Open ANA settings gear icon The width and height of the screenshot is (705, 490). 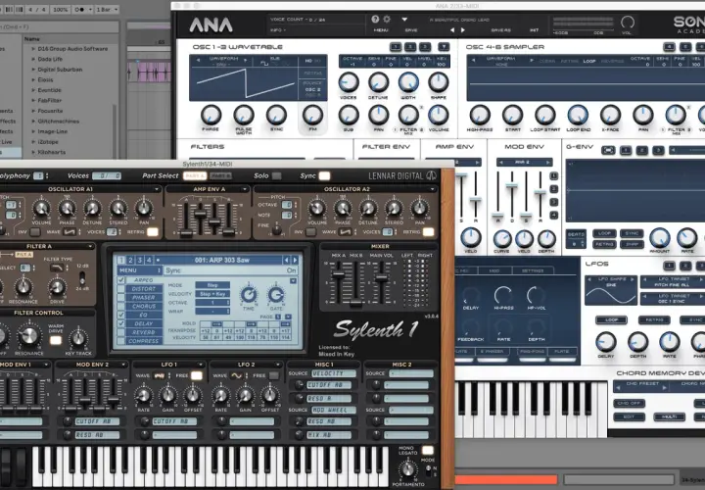click(x=387, y=20)
